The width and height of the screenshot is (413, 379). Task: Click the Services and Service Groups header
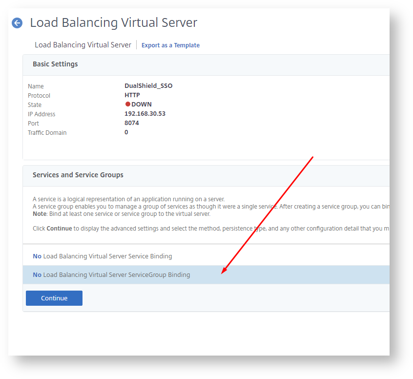coord(78,175)
